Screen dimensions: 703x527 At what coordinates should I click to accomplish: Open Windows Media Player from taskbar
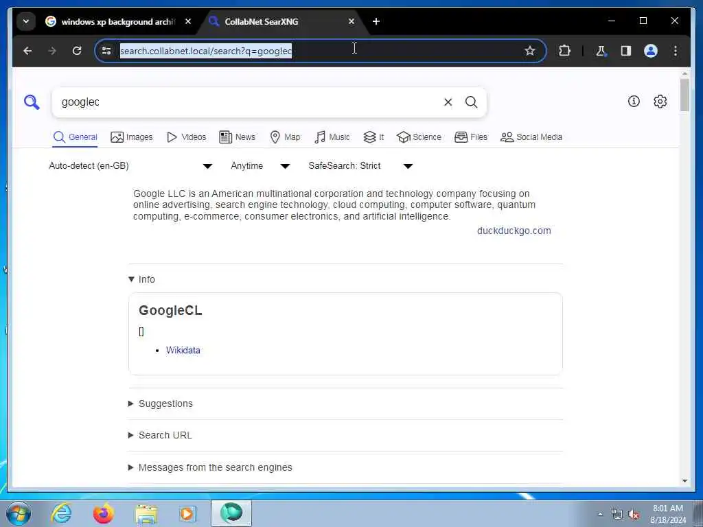pyautogui.click(x=187, y=513)
